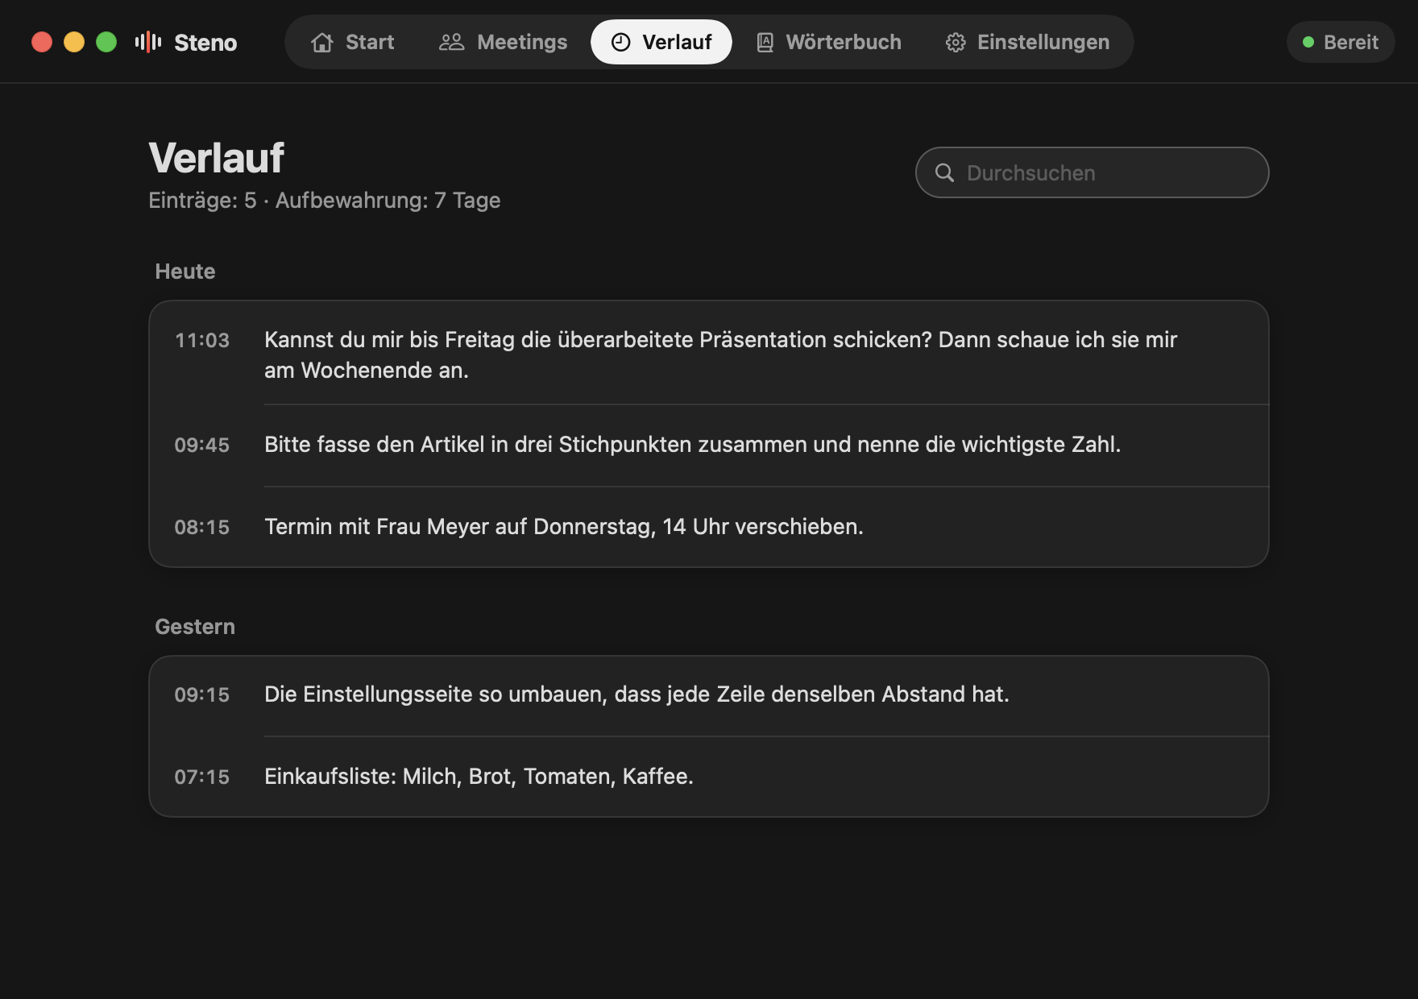Click the people icon on Meetings tab

pos(451,42)
